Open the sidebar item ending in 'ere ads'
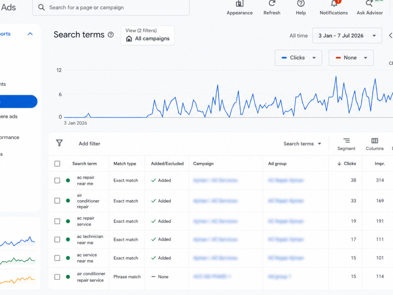The height and width of the screenshot is (295, 393). pos(9,116)
